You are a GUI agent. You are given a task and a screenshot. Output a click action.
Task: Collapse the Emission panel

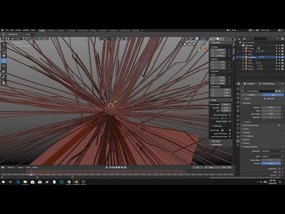246,103
